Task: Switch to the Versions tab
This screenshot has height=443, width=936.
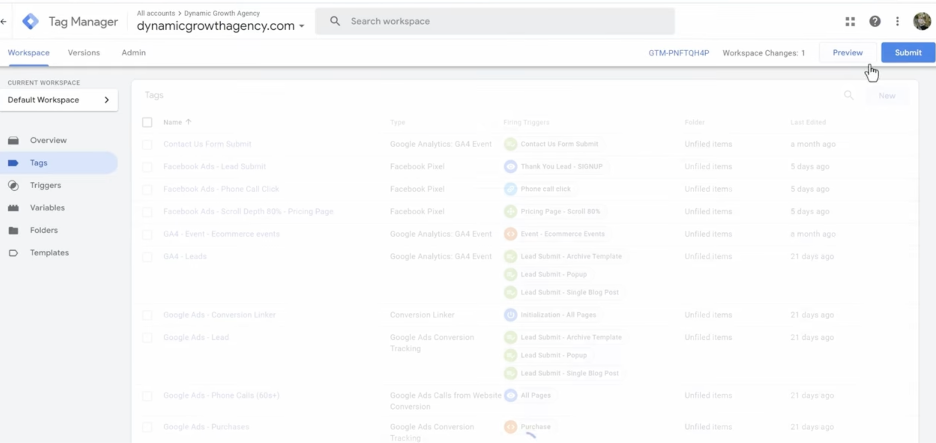Action: click(x=84, y=53)
